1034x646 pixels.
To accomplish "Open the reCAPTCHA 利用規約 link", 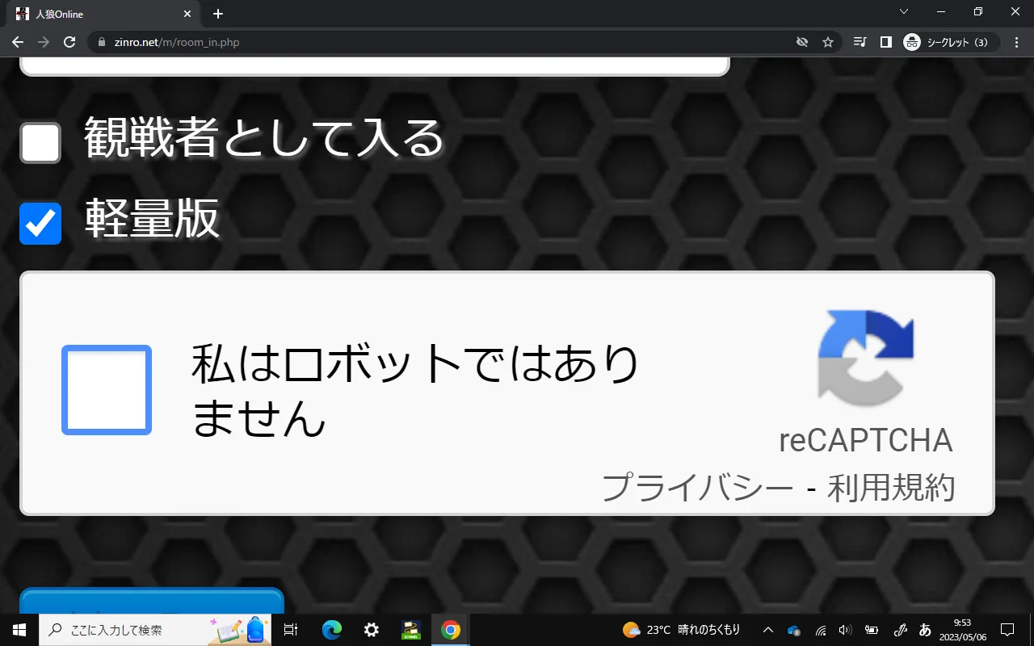I will (891, 488).
